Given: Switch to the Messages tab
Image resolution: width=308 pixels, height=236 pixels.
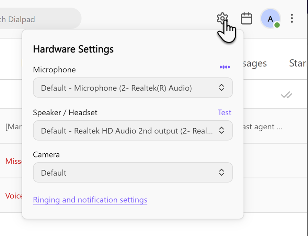Looking at the screenshot, I should (x=256, y=63).
